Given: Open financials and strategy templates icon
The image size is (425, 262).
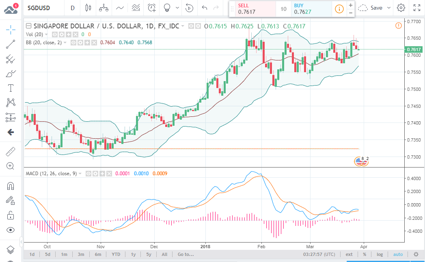Looking at the screenshot, I should (x=136, y=8).
